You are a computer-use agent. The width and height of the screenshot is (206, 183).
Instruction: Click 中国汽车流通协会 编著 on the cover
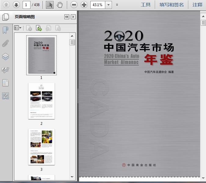pos(159,72)
